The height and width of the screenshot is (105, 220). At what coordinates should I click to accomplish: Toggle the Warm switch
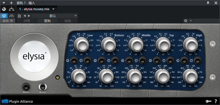pos(26,87)
